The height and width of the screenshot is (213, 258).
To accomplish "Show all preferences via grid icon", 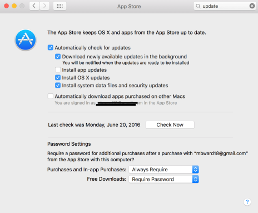I will (x=59, y=6).
